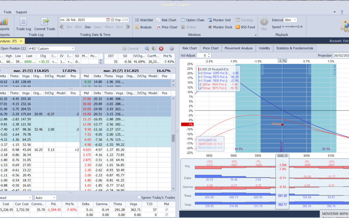Open the Monitor Grid window
349x218 pixels.
pos(219,20)
